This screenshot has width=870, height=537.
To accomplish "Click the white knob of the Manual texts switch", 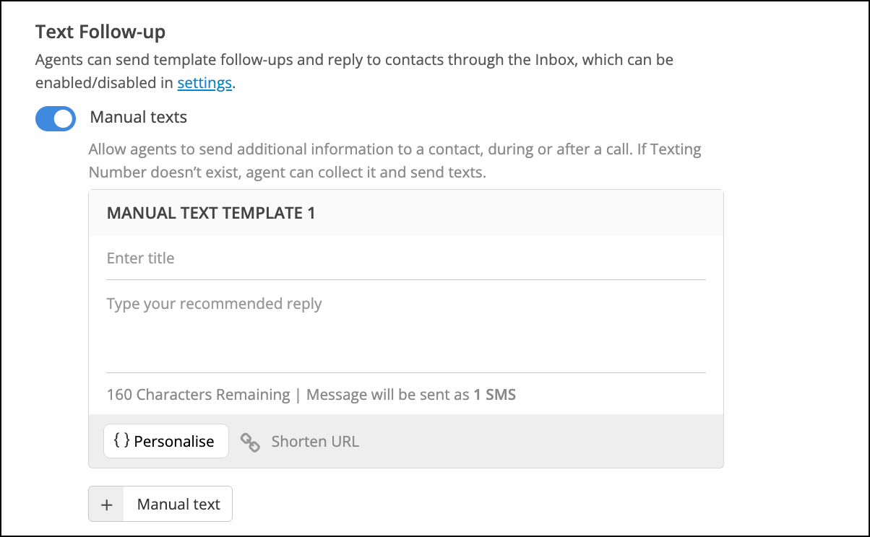I will coord(64,119).
